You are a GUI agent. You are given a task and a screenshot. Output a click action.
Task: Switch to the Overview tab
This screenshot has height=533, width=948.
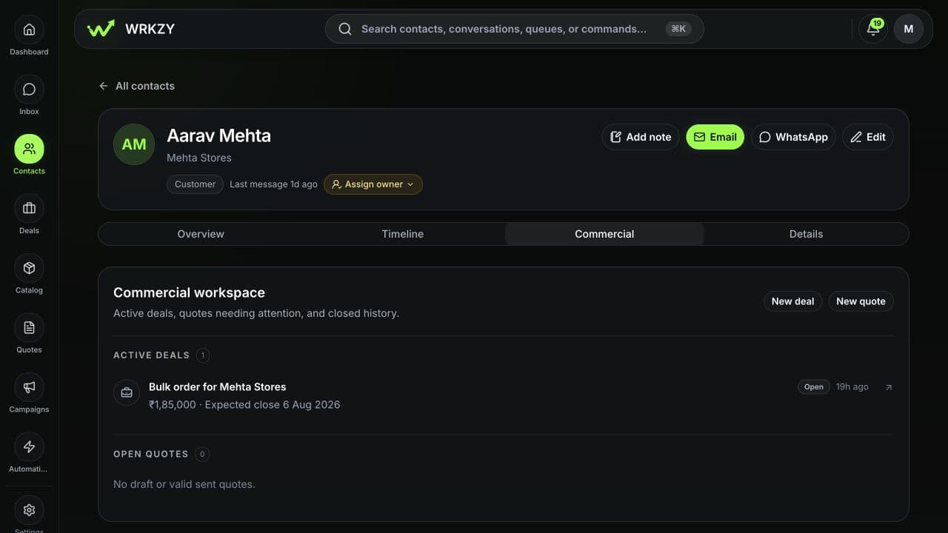click(x=201, y=234)
